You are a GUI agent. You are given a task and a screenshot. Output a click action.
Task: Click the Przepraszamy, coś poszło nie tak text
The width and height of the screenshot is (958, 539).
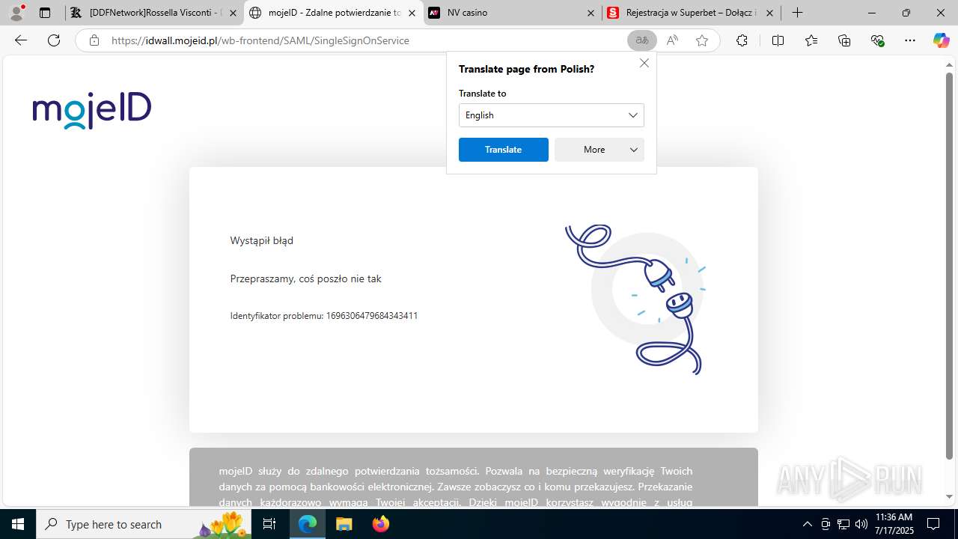click(x=306, y=278)
